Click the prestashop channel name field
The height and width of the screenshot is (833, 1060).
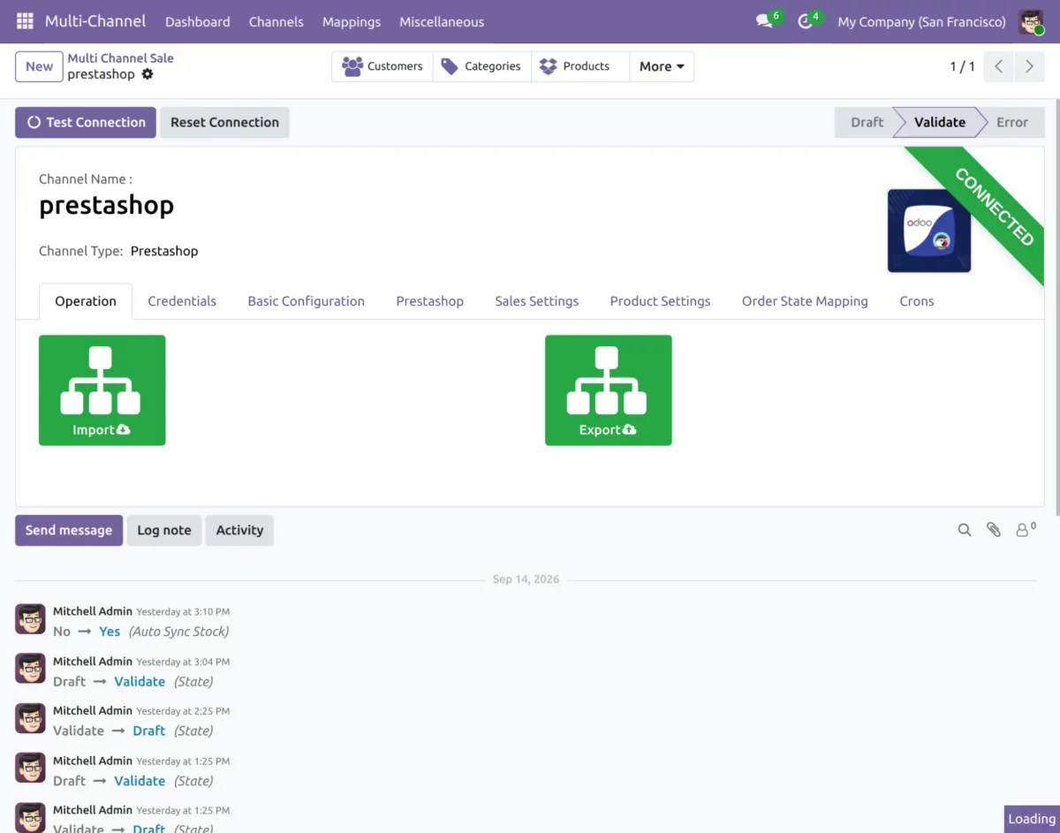(106, 206)
